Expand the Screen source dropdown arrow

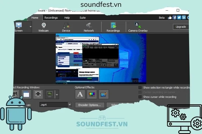point(31,27)
